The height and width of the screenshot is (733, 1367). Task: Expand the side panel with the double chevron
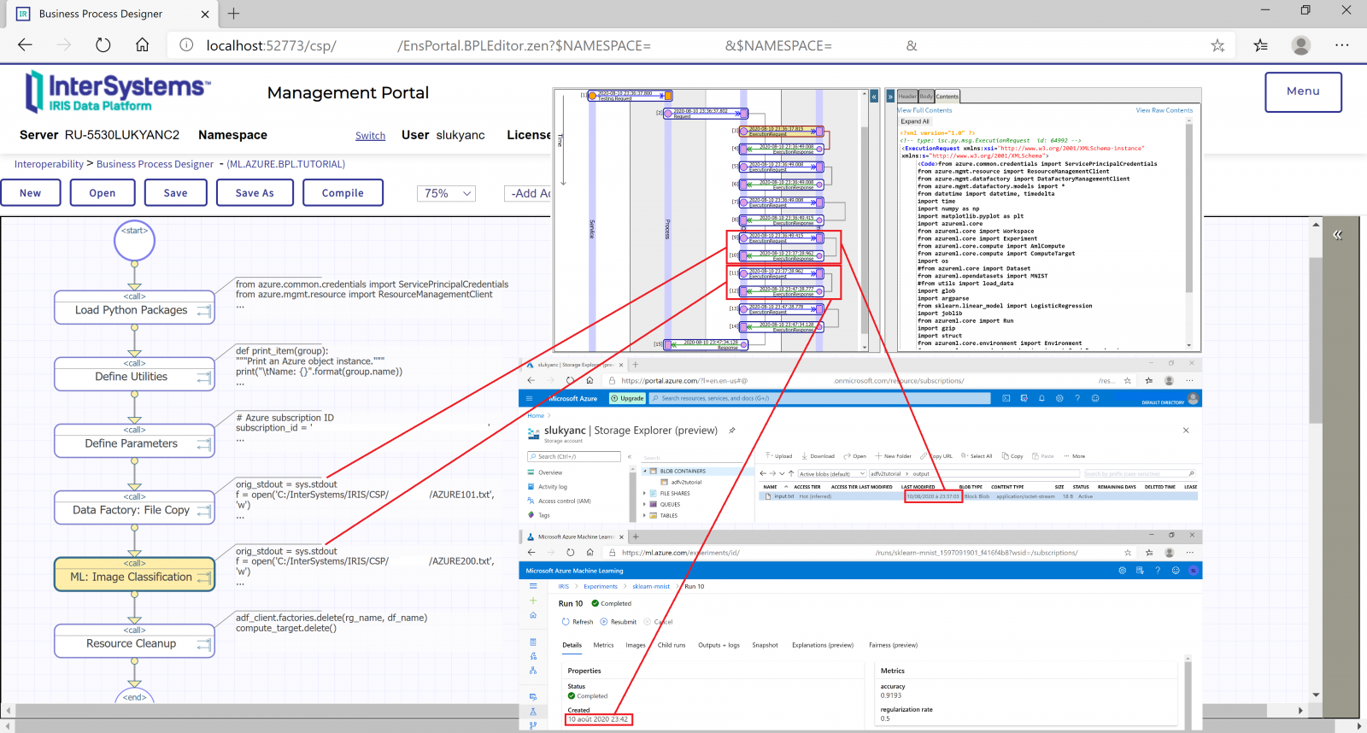(1337, 235)
